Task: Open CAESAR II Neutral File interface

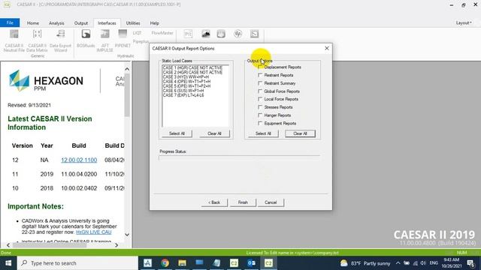Action: click(x=14, y=40)
